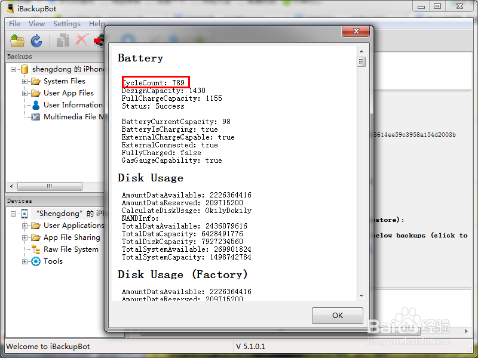Click the Welcome to iBackupBot status text
This screenshot has height=358, width=478.
48,347
